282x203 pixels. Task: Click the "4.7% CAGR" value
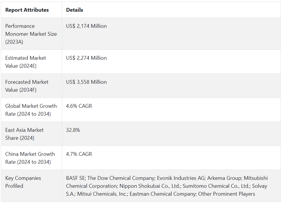(79, 154)
